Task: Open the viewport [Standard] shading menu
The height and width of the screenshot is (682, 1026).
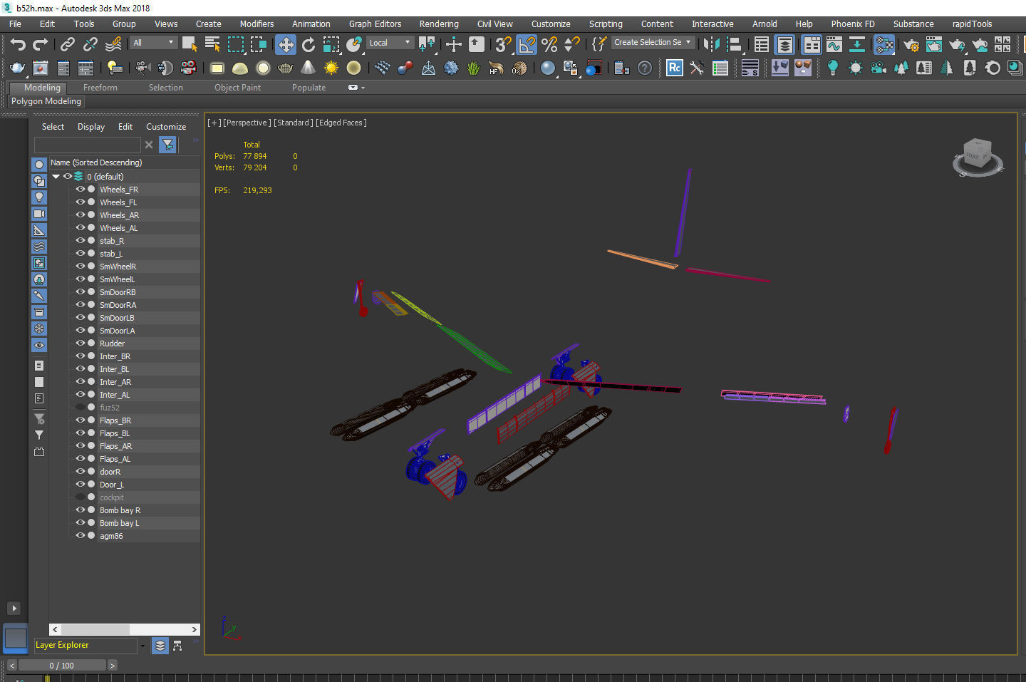Action: pyautogui.click(x=293, y=123)
